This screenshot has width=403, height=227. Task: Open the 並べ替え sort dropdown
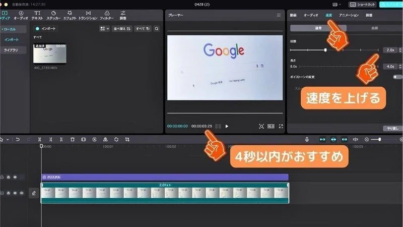click(122, 29)
